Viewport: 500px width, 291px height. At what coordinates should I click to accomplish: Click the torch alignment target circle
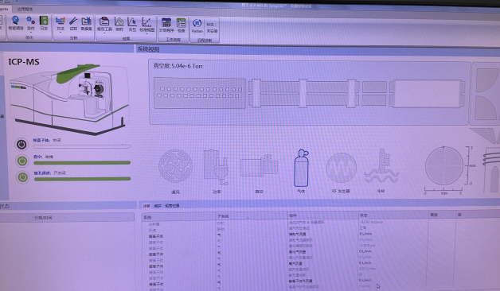(x=444, y=166)
